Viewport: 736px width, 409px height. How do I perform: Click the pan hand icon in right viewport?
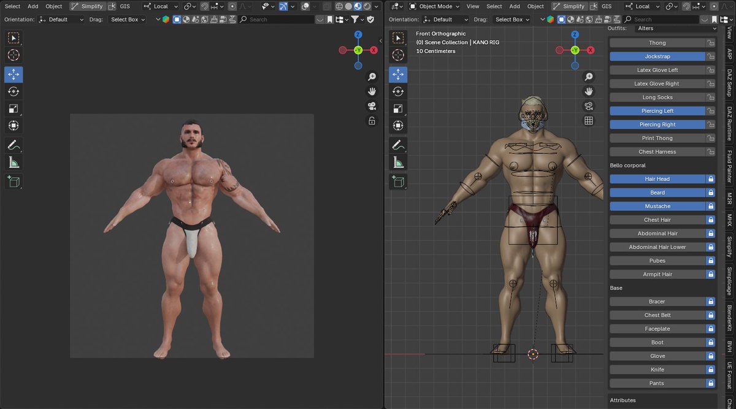(x=589, y=91)
